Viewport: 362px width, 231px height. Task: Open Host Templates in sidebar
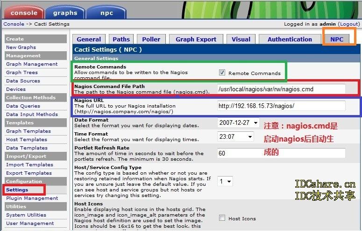point(27,139)
